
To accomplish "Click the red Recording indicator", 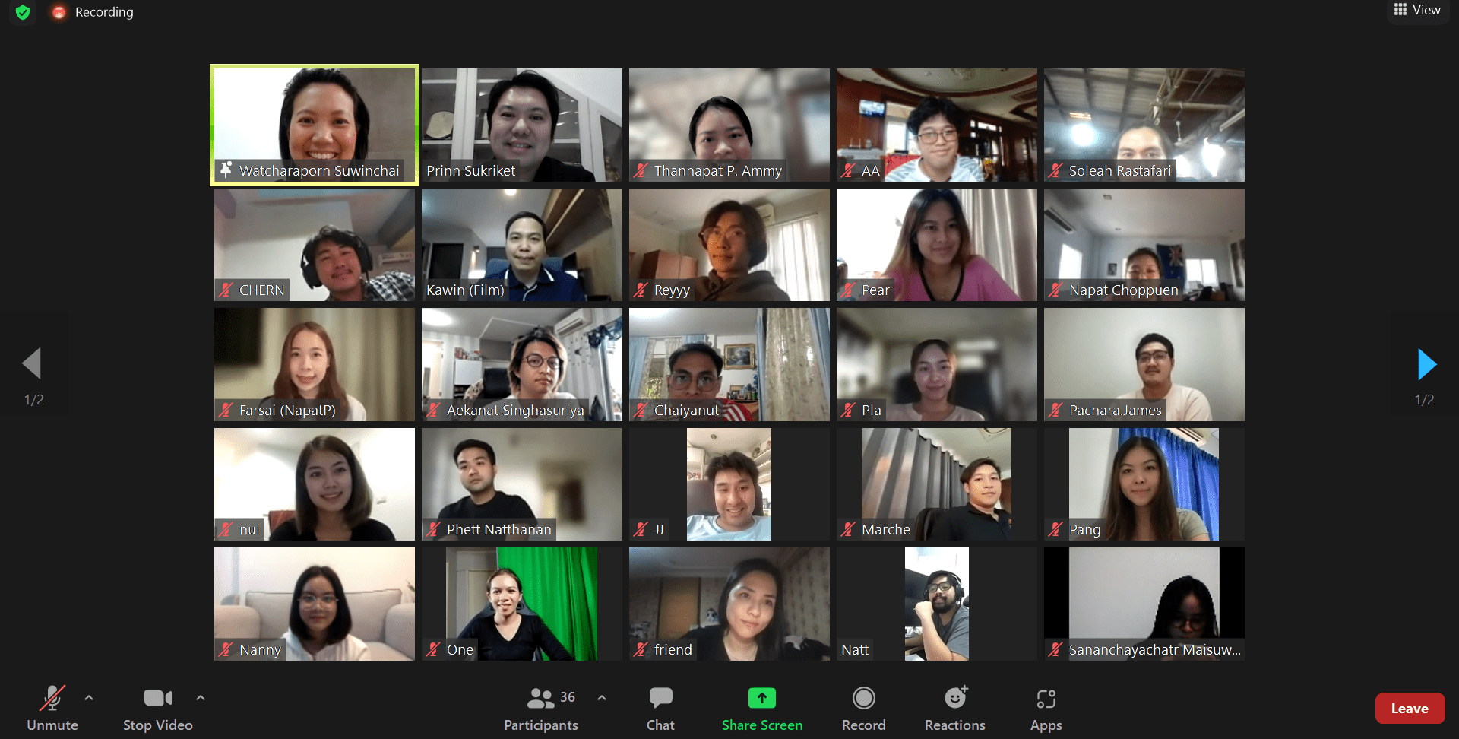I will [x=59, y=12].
